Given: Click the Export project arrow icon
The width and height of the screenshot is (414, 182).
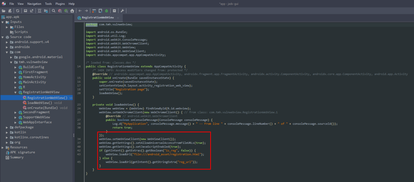Looking at the screenshot, I should pyautogui.click(x=32, y=11).
